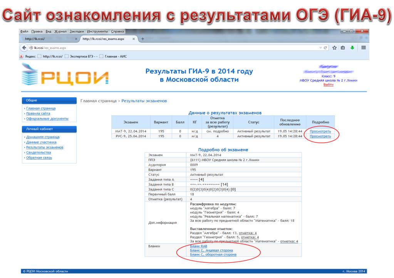The height and width of the screenshot is (278, 394).
Task: Click the browser back arrow button
Action: [24, 48]
